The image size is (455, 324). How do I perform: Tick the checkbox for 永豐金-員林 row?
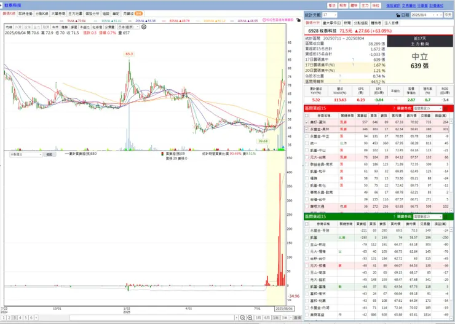pos(307,129)
